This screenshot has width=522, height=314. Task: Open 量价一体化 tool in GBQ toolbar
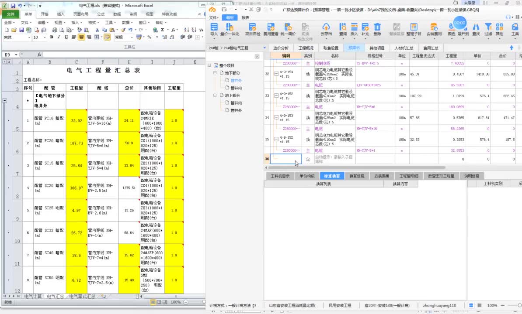pyautogui.click(x=230, y=27)
